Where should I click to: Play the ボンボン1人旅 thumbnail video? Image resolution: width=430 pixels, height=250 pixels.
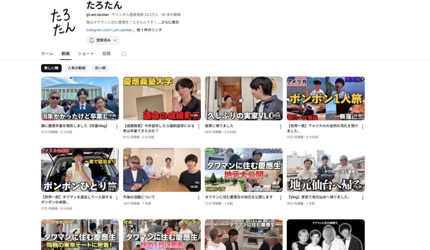click(326, 99)
